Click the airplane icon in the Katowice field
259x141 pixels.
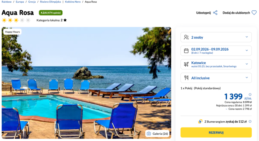click(186, 64)
